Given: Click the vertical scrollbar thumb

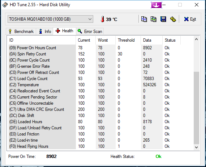Looking at the screenshot, I should [x=196, y=108].
